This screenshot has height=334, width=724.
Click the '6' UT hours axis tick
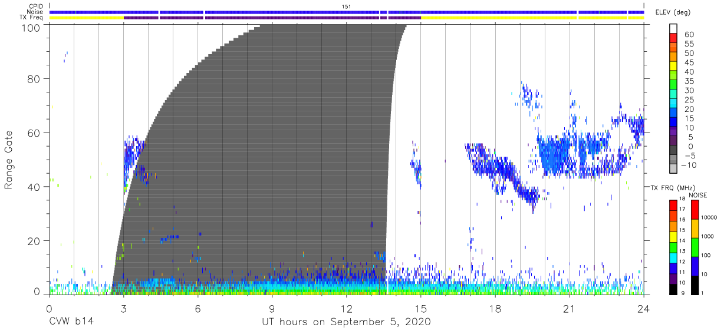click(198, 308)
